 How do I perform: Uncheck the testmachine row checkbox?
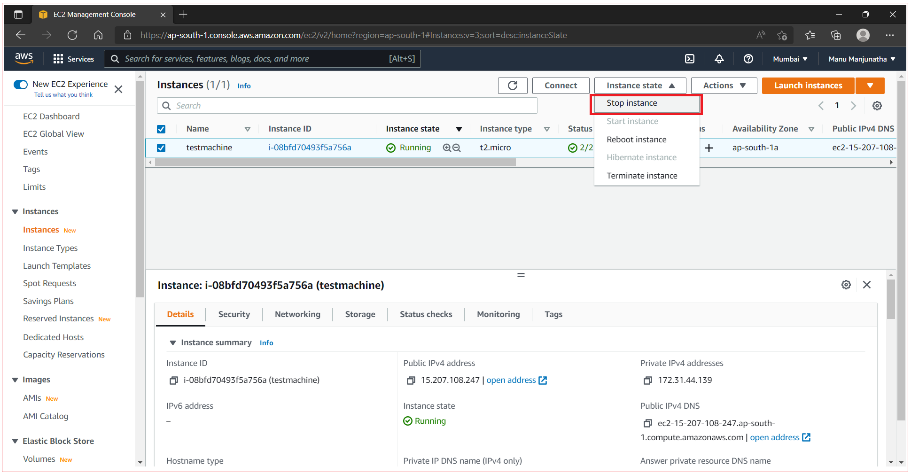click(x=161, y=148)
